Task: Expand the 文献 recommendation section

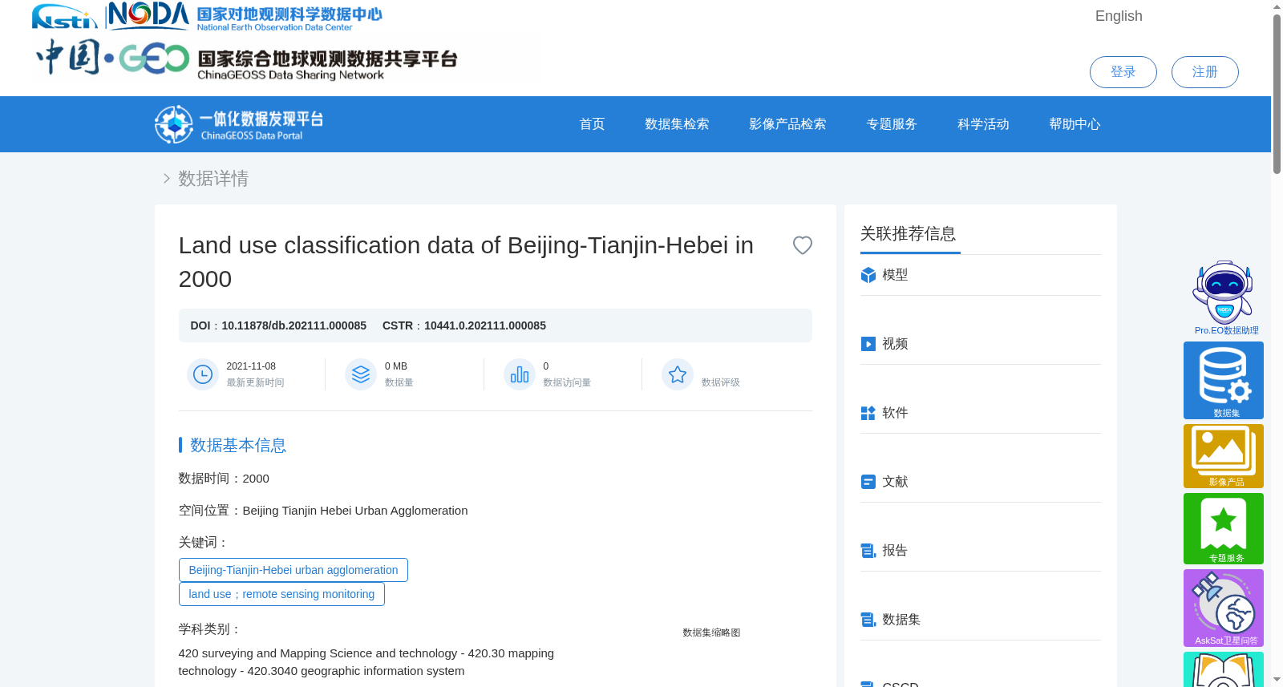Action: (980, 482)
